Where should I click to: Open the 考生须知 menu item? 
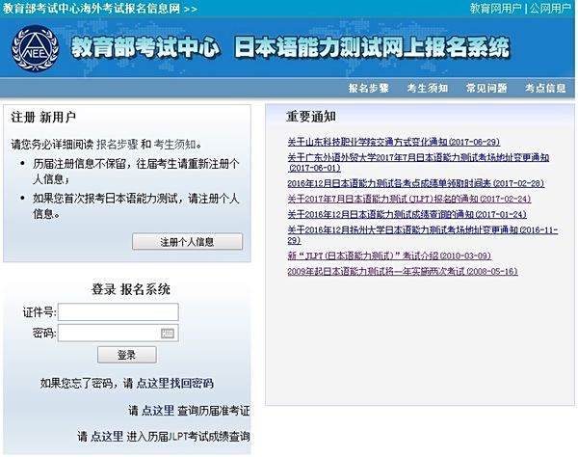[428, 88]
